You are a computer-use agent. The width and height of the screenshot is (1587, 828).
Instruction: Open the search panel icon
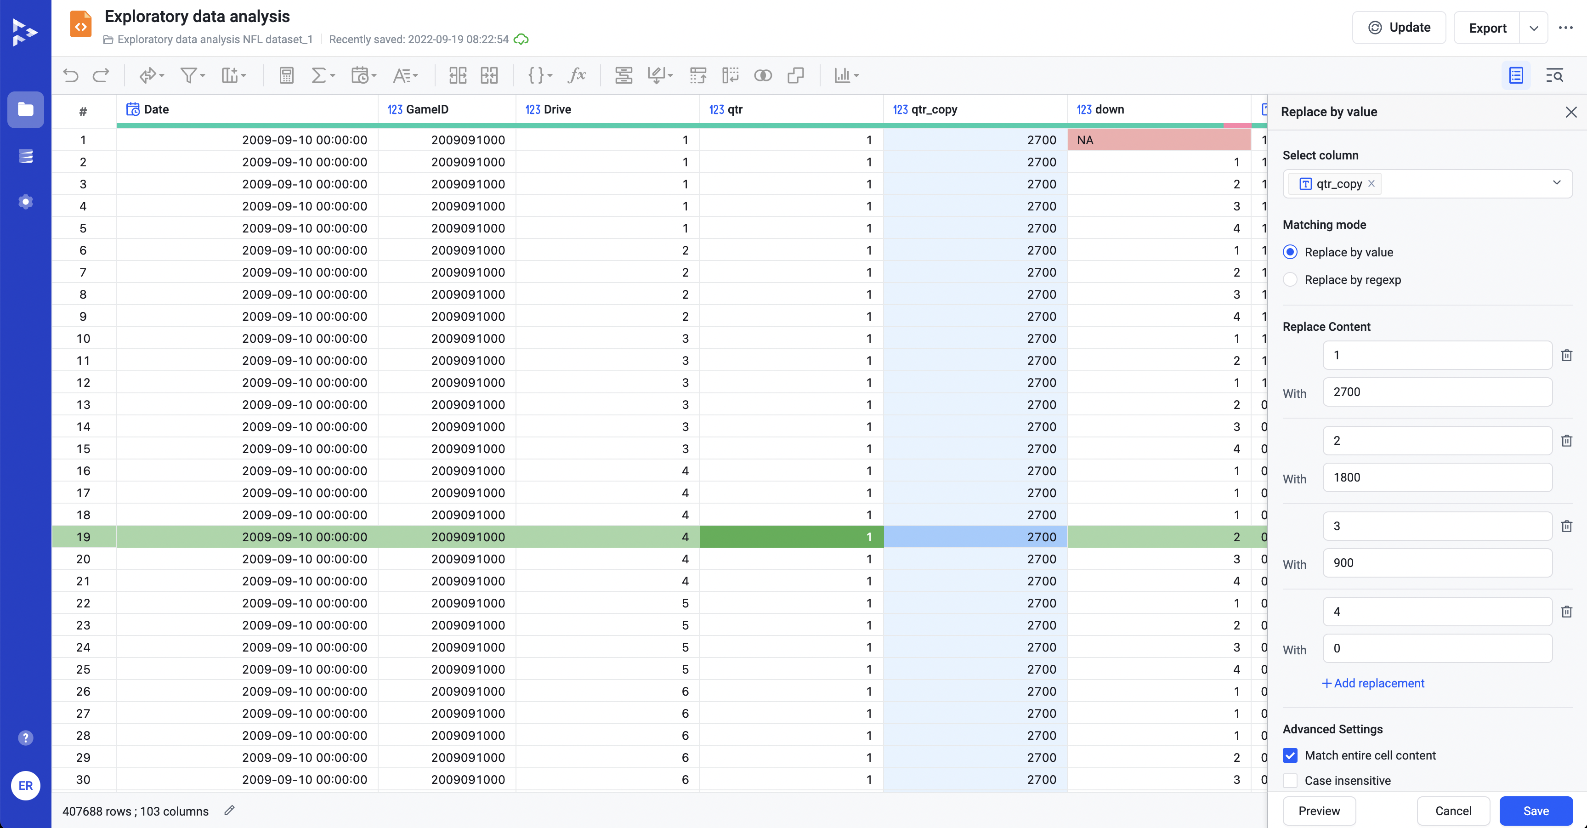tap(1554, 76)
